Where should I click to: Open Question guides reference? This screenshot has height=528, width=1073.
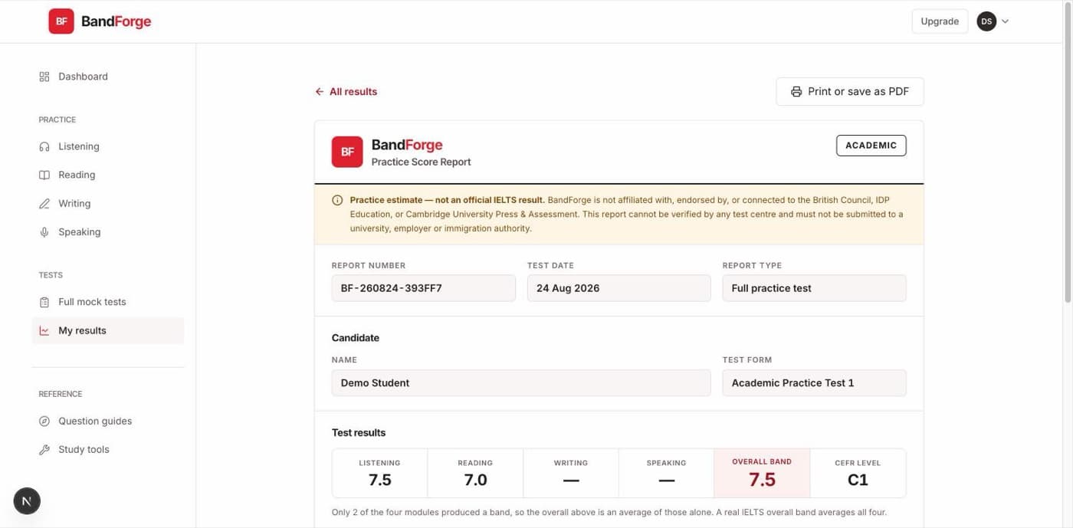(108, 421)
